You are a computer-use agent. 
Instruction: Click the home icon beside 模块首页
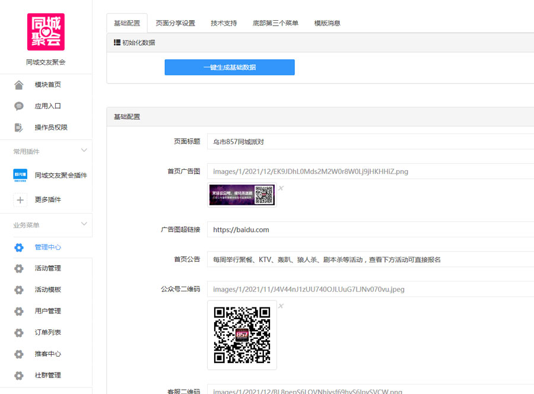coord(19,85)
